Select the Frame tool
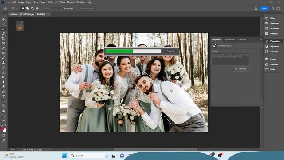 (4, 43)
